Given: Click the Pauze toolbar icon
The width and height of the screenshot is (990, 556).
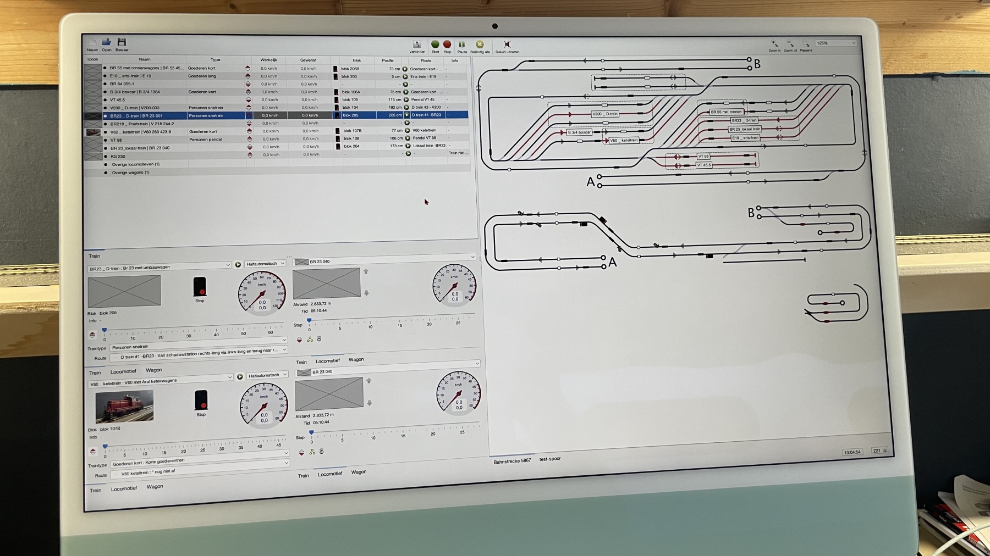Looking at the screenshot, I should (462, 45).
